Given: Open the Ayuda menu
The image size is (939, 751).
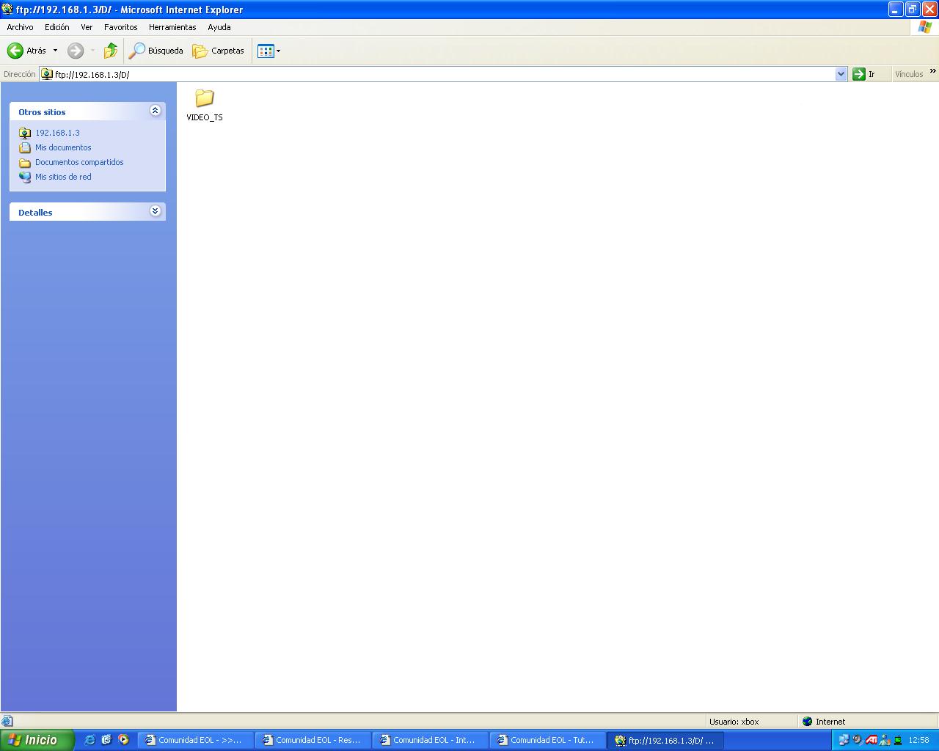Looking at the screenshot, I should click(219, 27).
